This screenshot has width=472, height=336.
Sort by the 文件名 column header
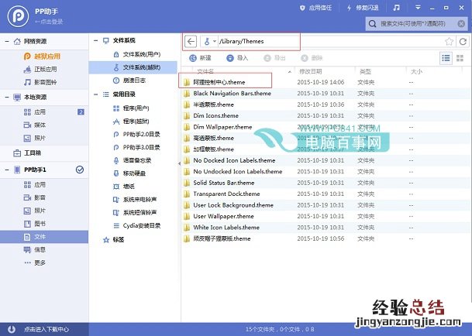coord(205,71)
